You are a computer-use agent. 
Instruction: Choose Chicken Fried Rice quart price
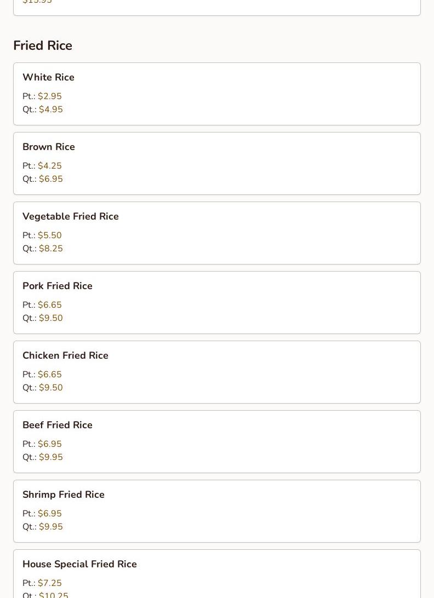(x=51, y=388)
